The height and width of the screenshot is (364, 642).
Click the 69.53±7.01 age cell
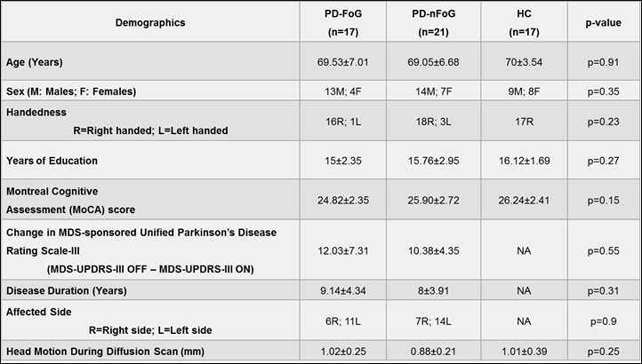pos(347,64)
